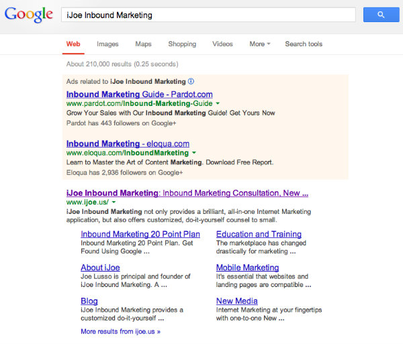Focus the search input field
Screen dimensions: 403x344
(x=208, y=15)
